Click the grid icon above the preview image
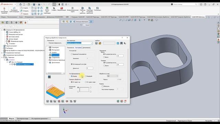This screenshot has height=124, width=220. (49, 77)
